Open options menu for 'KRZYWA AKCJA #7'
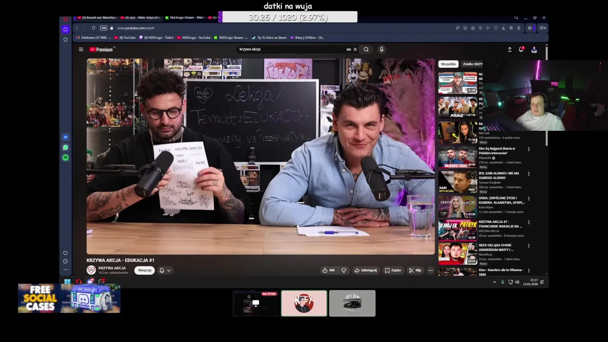 pyautogui.click(x=529, y=222)
